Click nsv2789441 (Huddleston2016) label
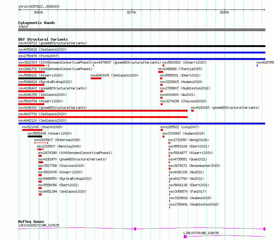Viewport: 274px width, 240px height. pyautogui.click(x=194, y=204)
